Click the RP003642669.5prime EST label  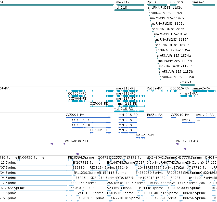tap(159, 198)
